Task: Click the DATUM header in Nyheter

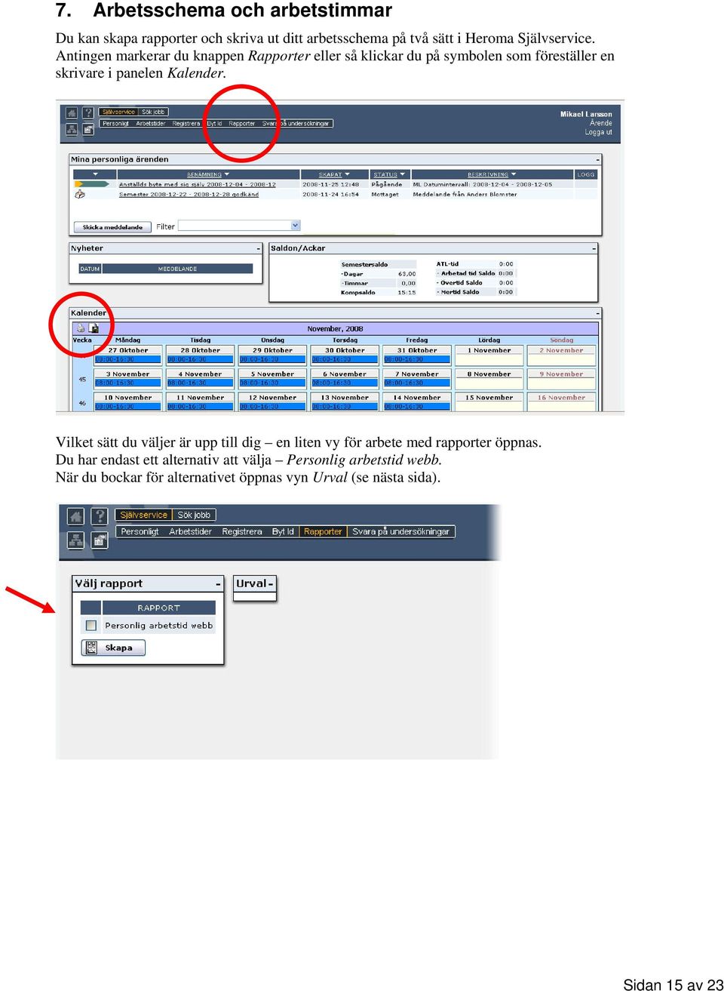Action: click(90, 269)
